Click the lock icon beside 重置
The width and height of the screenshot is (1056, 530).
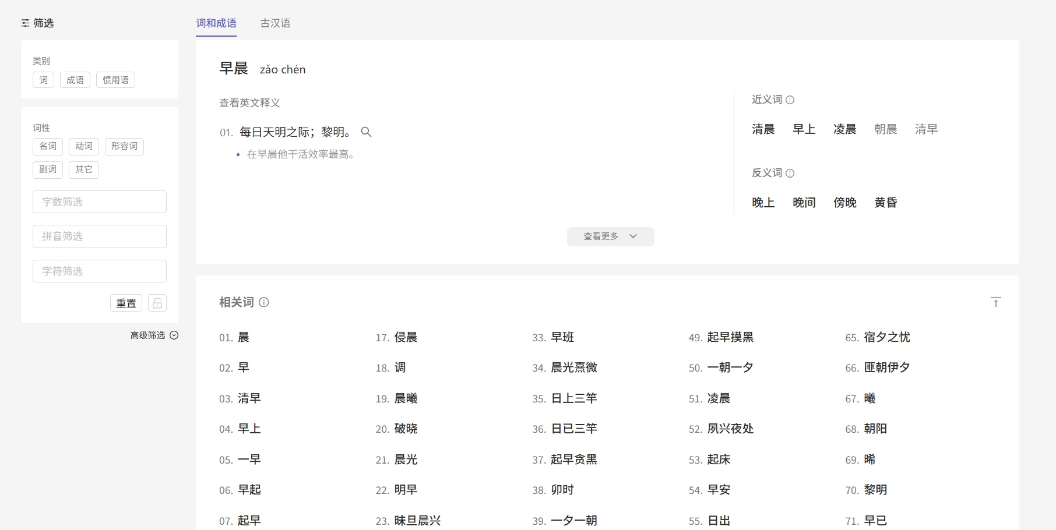157,303
